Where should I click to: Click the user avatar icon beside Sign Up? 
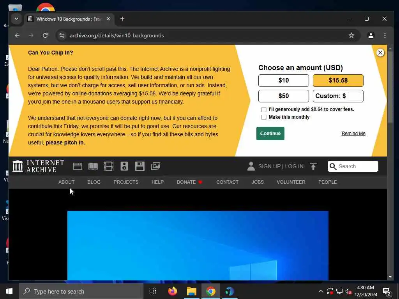pos(251,166)
